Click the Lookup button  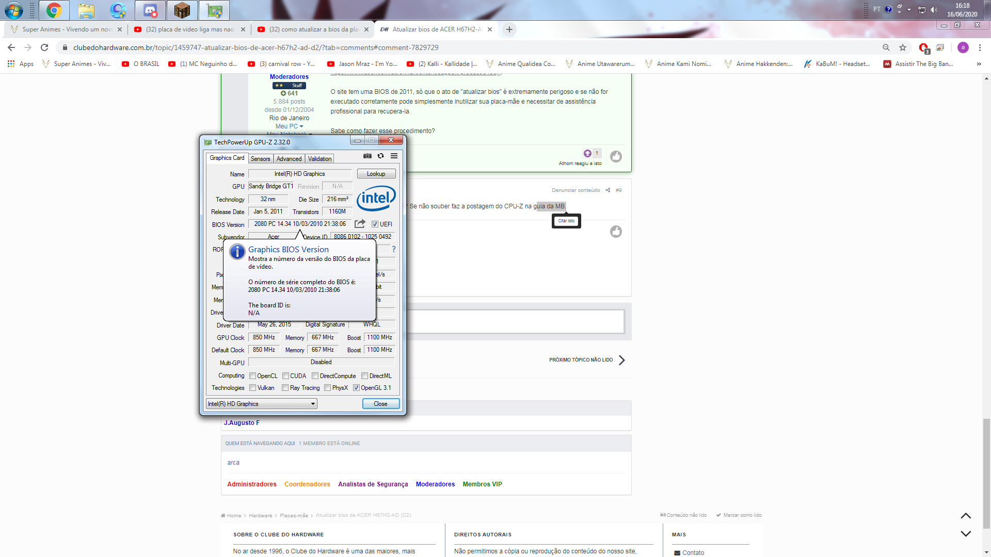click(376, 174)
